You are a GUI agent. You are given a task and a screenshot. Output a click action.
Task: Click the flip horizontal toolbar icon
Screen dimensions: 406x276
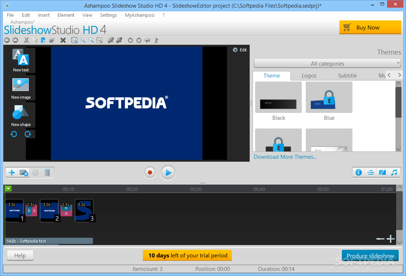click(x=147, y=40)
